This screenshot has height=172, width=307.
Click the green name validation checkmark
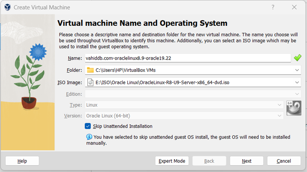(297, 58)
